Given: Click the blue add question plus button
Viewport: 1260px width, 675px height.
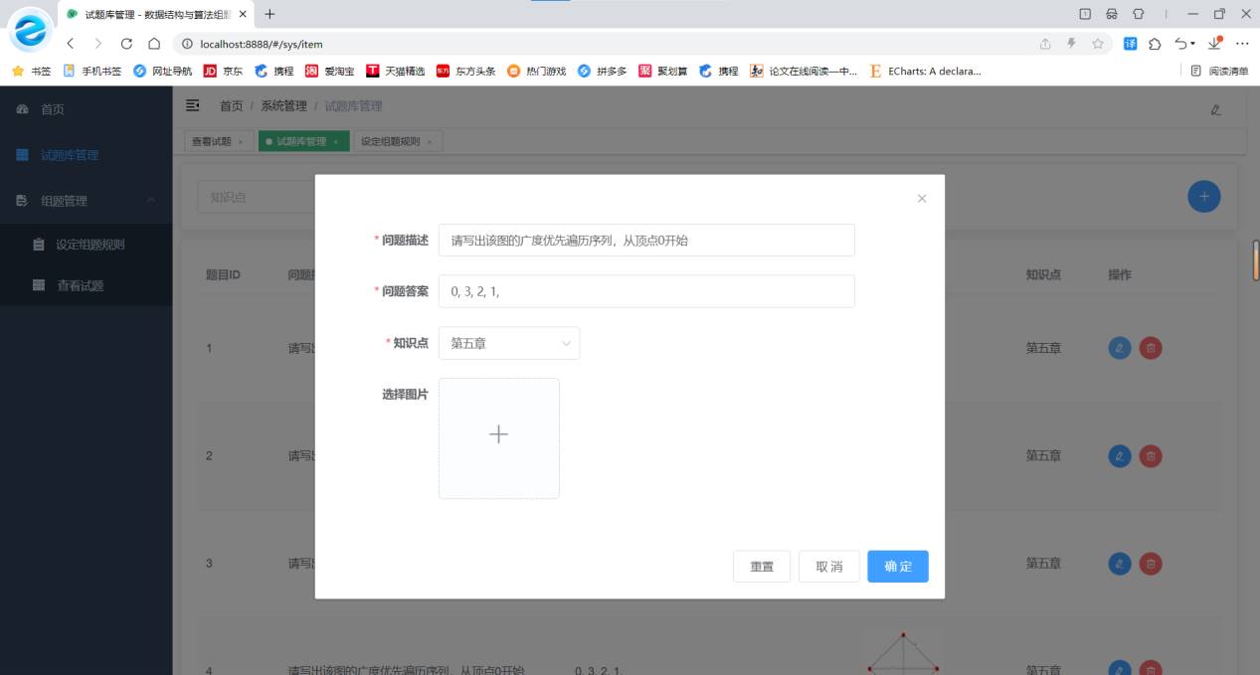Looking at the screenshot, I should click(x=1203, y=197).
